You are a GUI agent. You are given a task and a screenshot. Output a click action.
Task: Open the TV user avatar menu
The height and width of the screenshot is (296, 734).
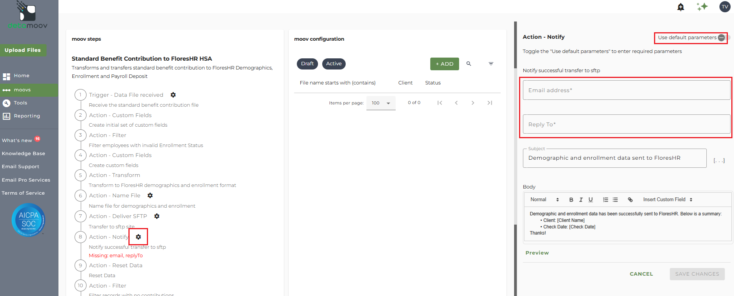coord(725,7)
